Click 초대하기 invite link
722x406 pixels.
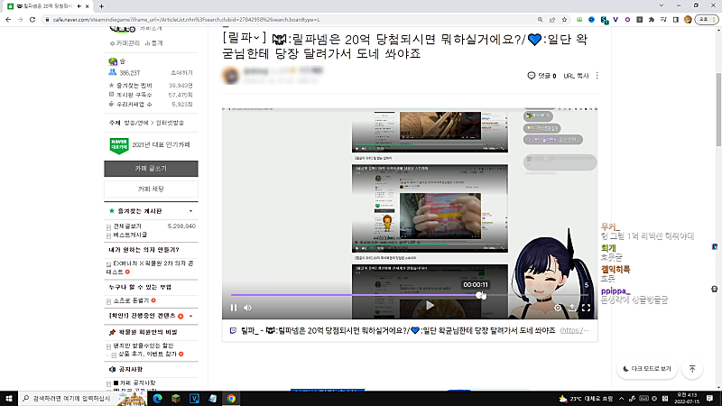pos(181,73)
